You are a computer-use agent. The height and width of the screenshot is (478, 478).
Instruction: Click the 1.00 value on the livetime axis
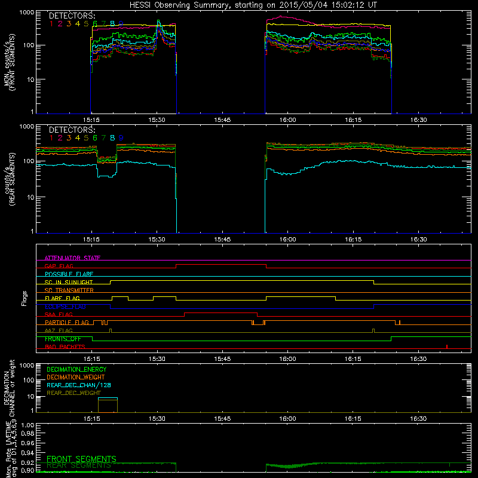(27, 425)
